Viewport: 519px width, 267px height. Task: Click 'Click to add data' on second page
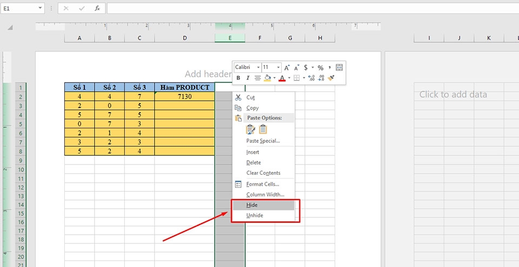coord(453,95)
